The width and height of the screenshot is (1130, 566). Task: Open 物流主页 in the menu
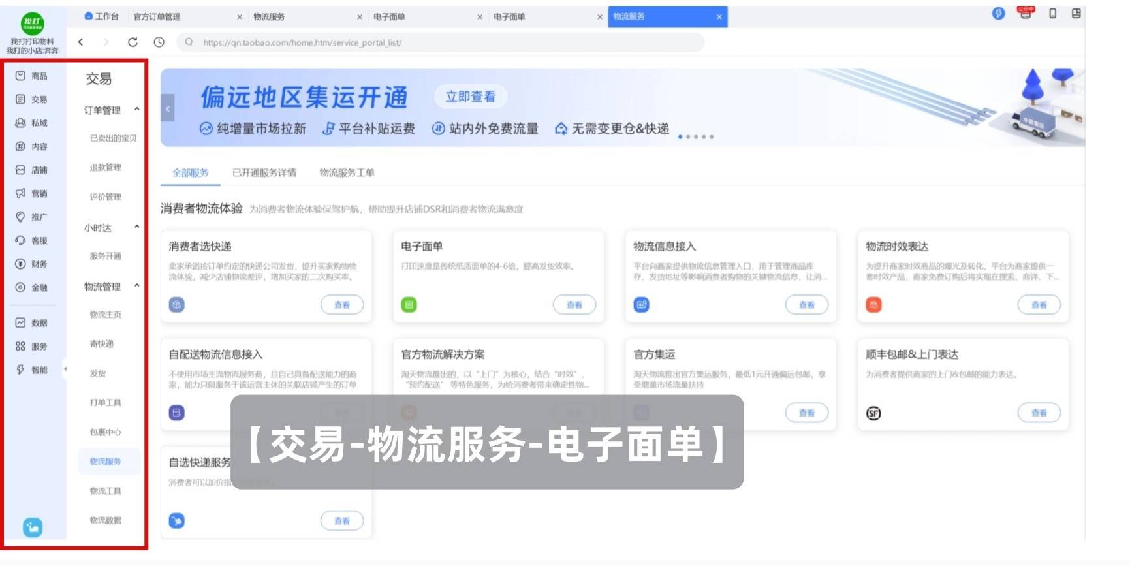[x=106, y=315]
